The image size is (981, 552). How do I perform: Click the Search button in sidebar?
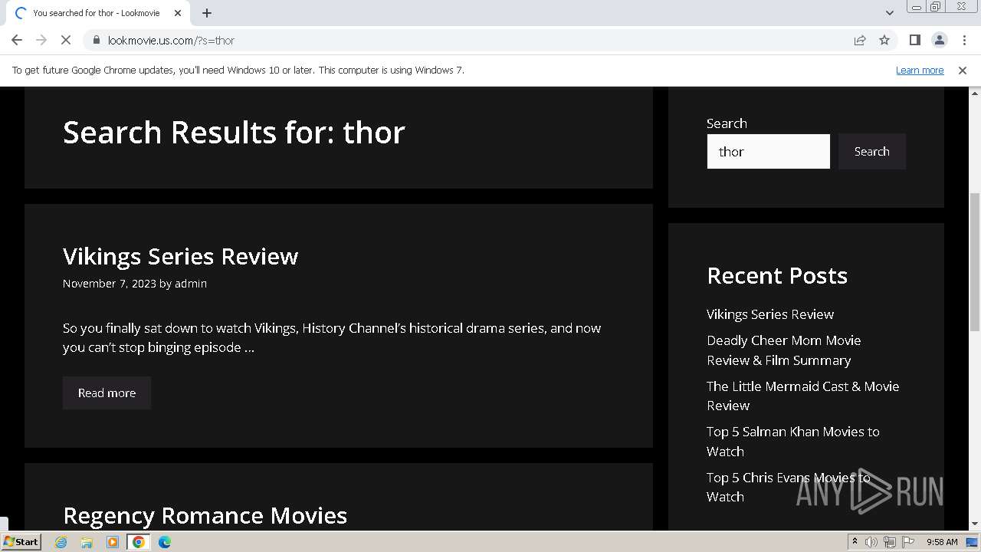[x=872, y=152]
